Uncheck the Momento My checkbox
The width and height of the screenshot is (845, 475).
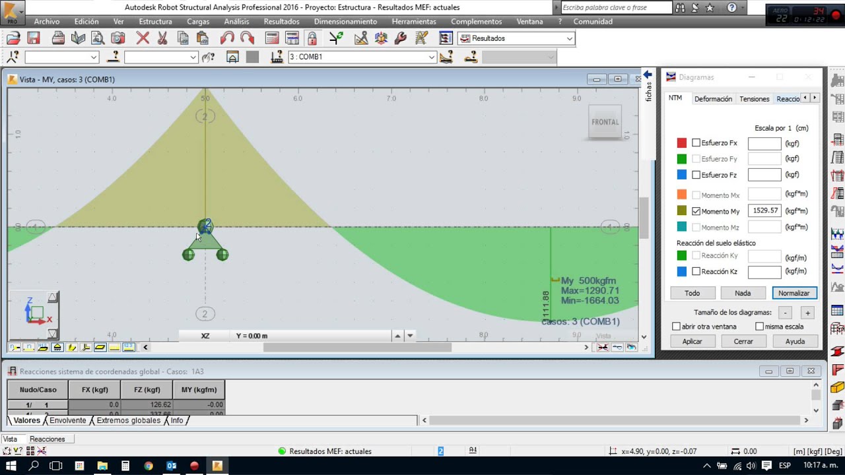[696, 211]
